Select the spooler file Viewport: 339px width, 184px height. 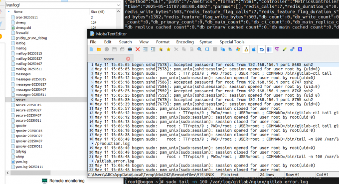click(21, 126)
